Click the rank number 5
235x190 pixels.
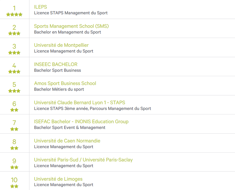pos(14,85)
